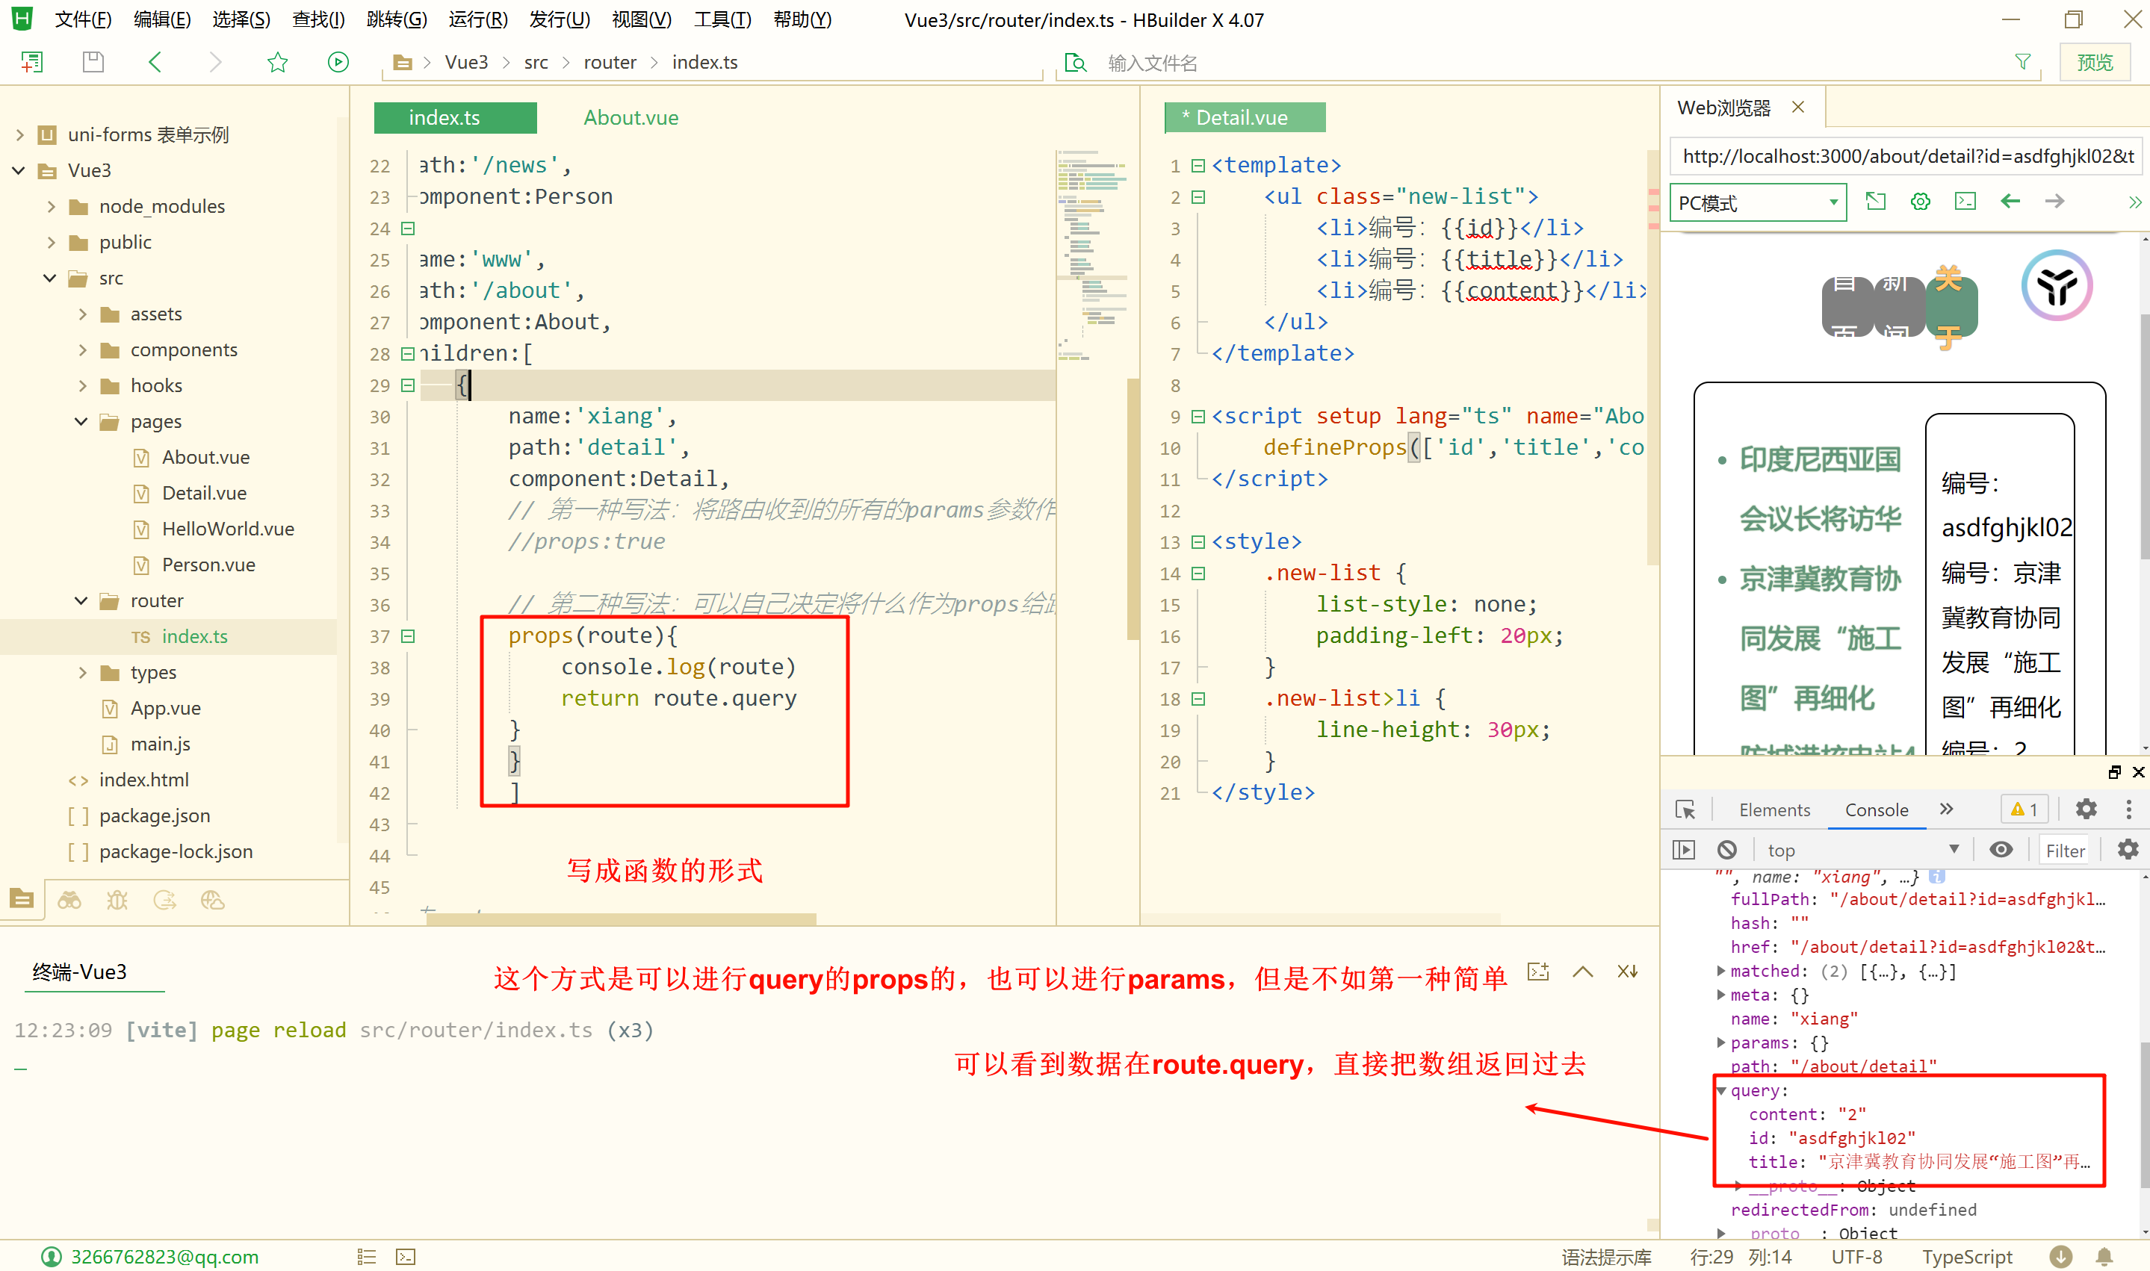2150x1271 pixels.
Task: Expand the components folder
Action: point(82,349)
